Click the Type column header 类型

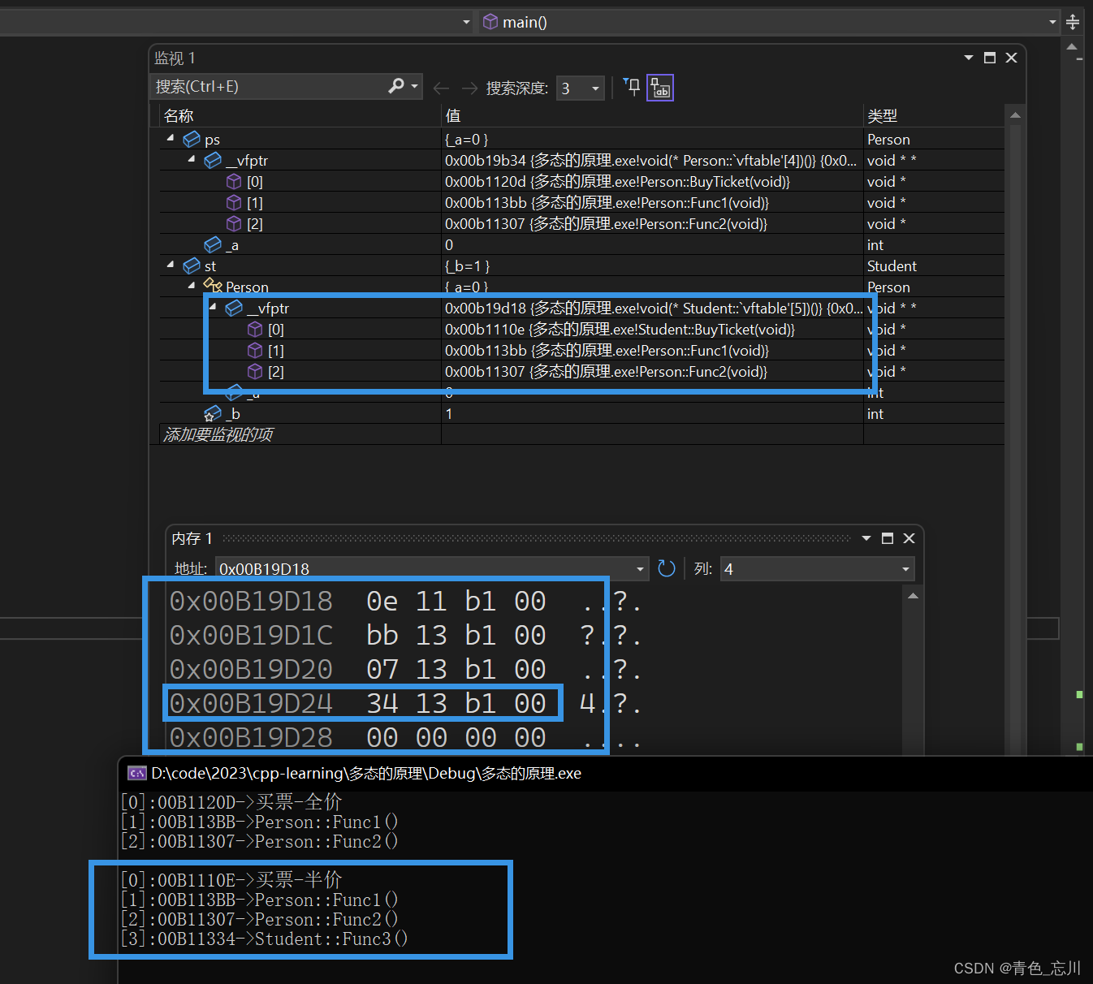[x=882, y=116]
